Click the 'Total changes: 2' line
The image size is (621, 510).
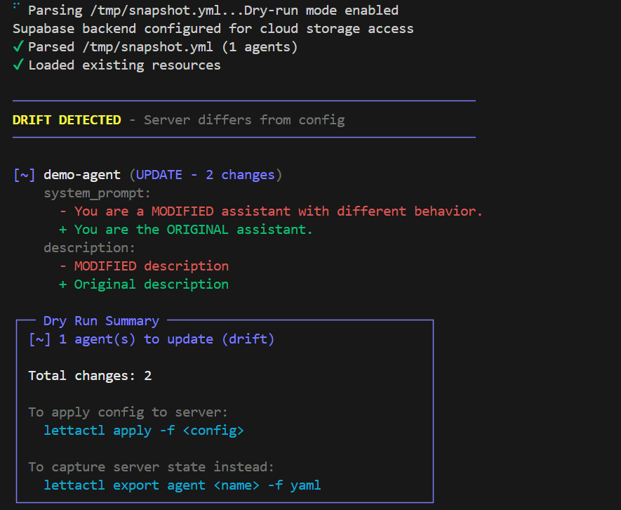90,376
